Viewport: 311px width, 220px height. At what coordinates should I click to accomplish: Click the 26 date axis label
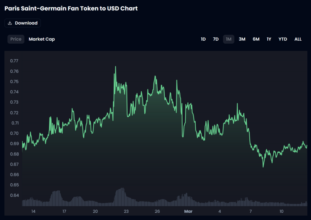coord(157,211)
